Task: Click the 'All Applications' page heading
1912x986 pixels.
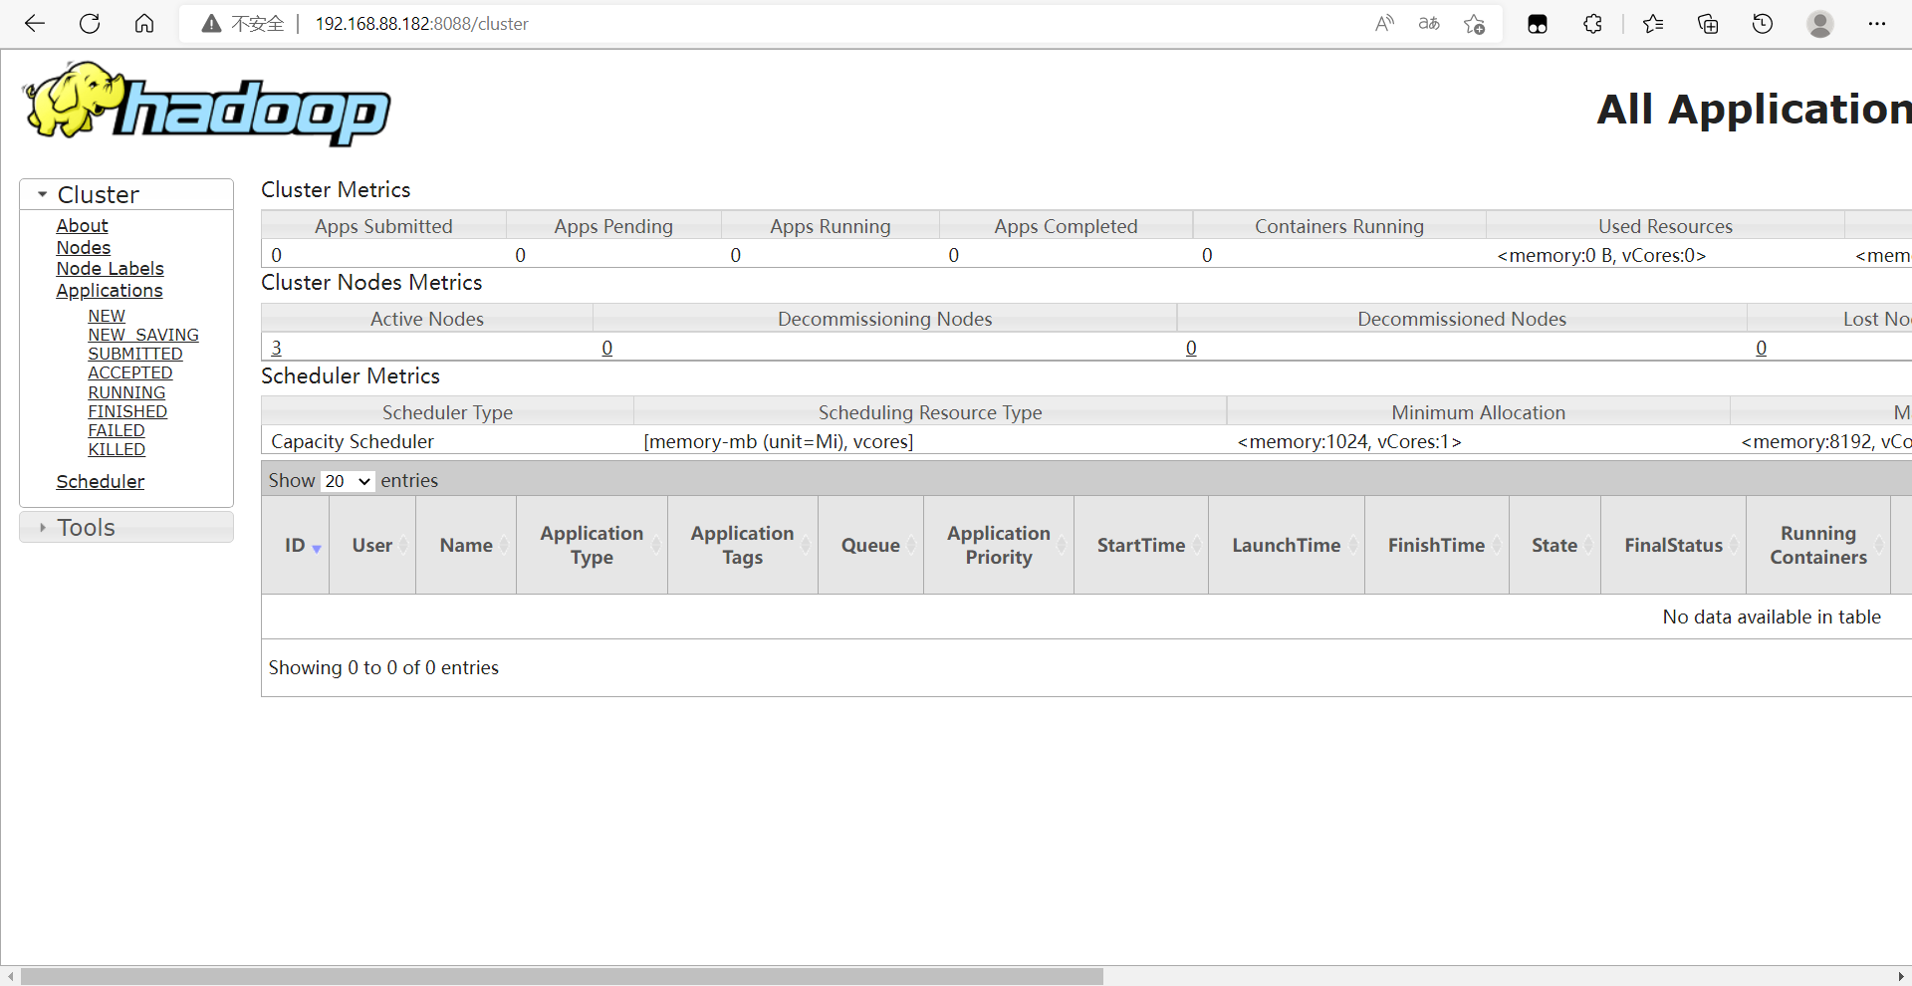Action: (1755, 109)
